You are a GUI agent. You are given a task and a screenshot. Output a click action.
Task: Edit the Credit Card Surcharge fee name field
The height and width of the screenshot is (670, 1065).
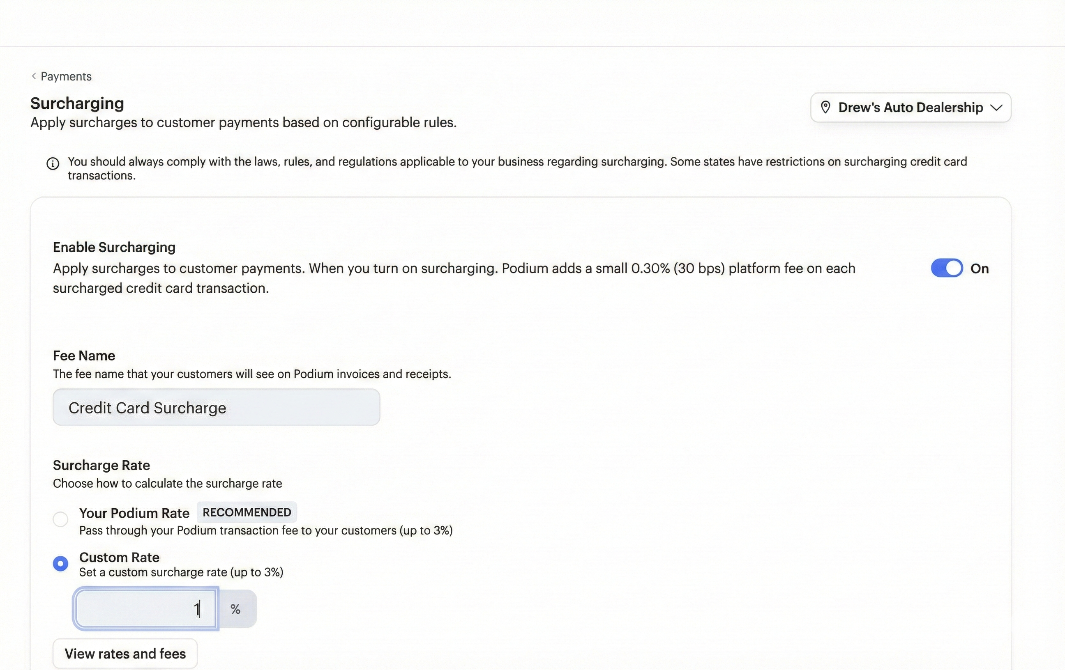[216, 408]
